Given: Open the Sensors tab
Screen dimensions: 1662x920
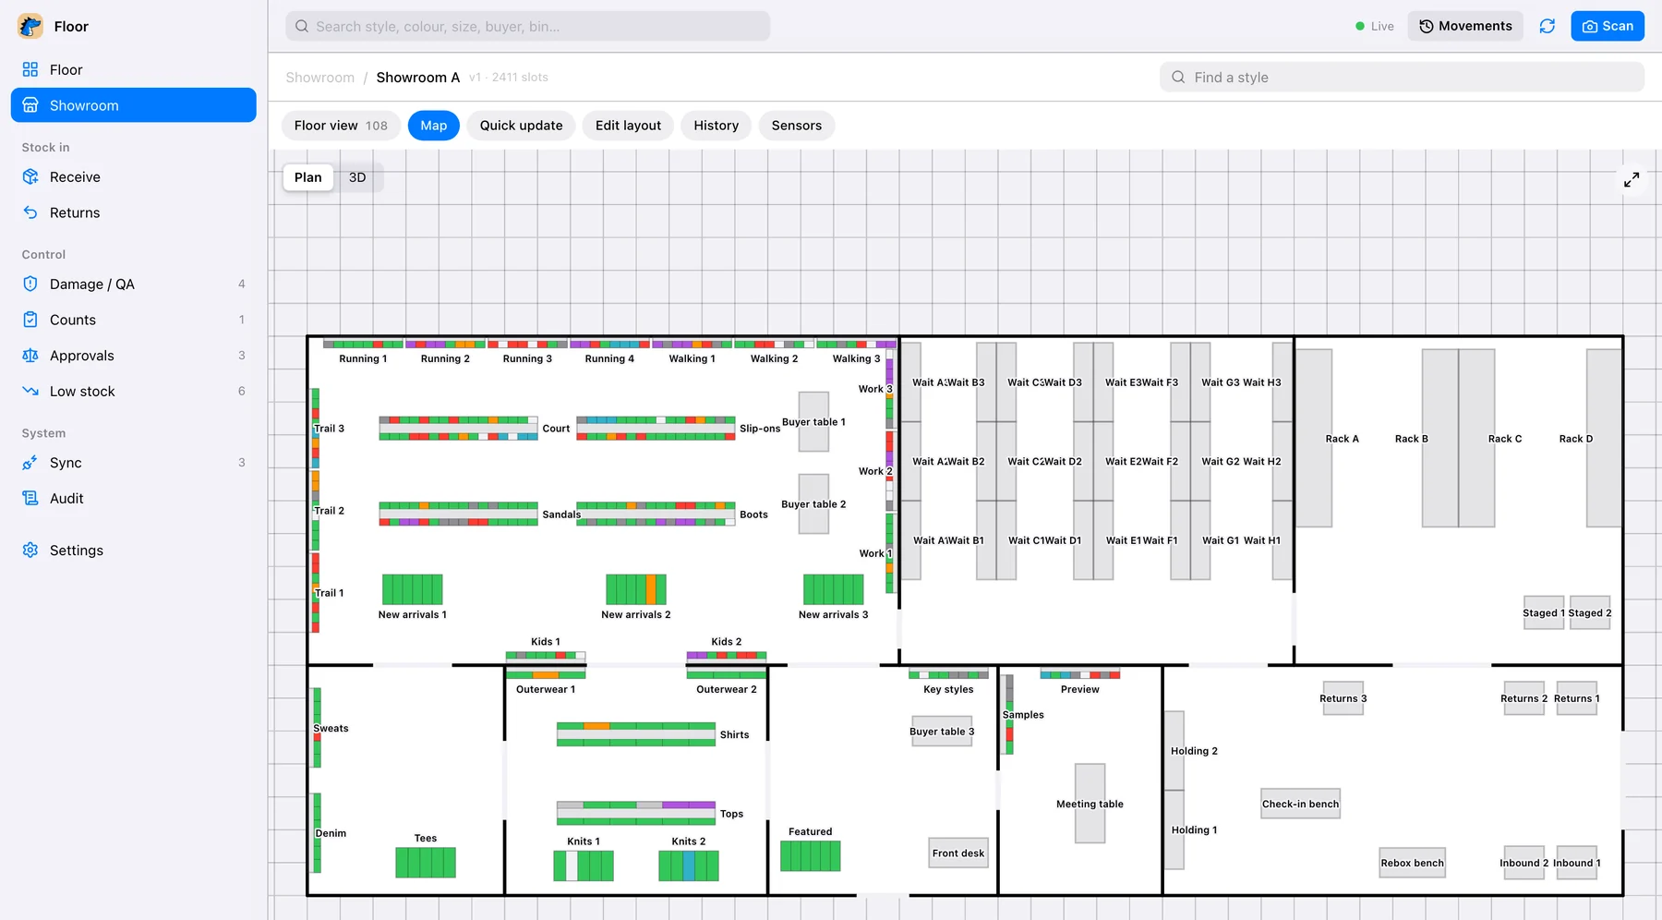Looking at the screenshot, I should 797,126.
